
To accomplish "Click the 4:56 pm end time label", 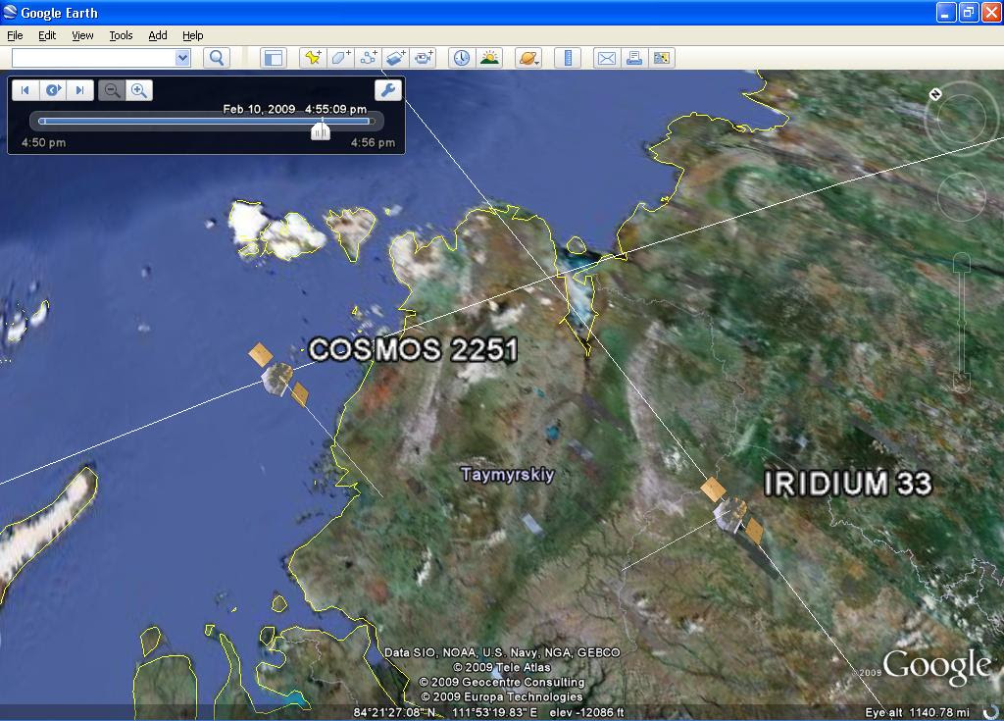I will 373,143.
